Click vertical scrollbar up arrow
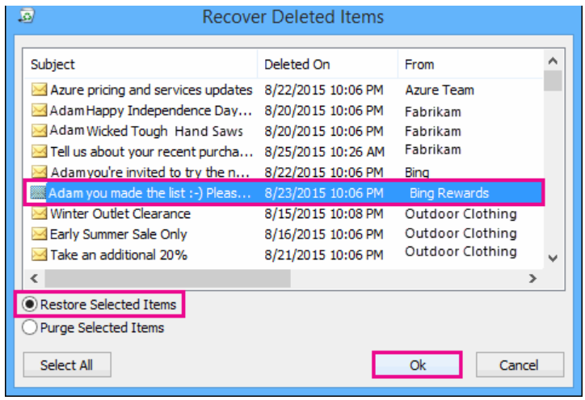 (x=553, y=61)
